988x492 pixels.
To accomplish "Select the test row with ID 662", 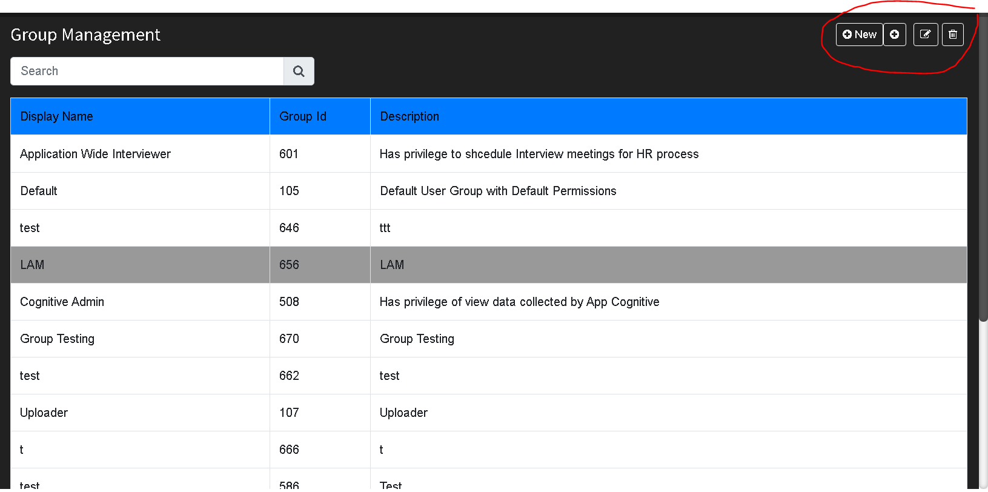I will point(489,376).
